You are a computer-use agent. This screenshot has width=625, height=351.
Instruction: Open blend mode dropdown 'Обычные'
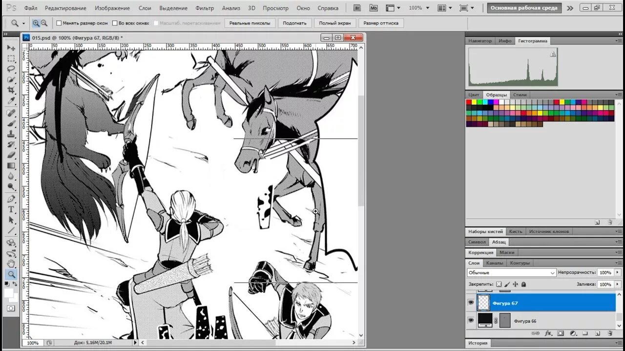(x=511, y=273)
